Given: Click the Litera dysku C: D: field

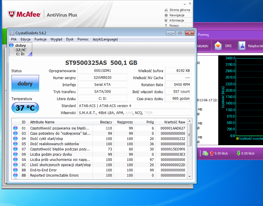Looking at the screenshot, I should point(102,99).
